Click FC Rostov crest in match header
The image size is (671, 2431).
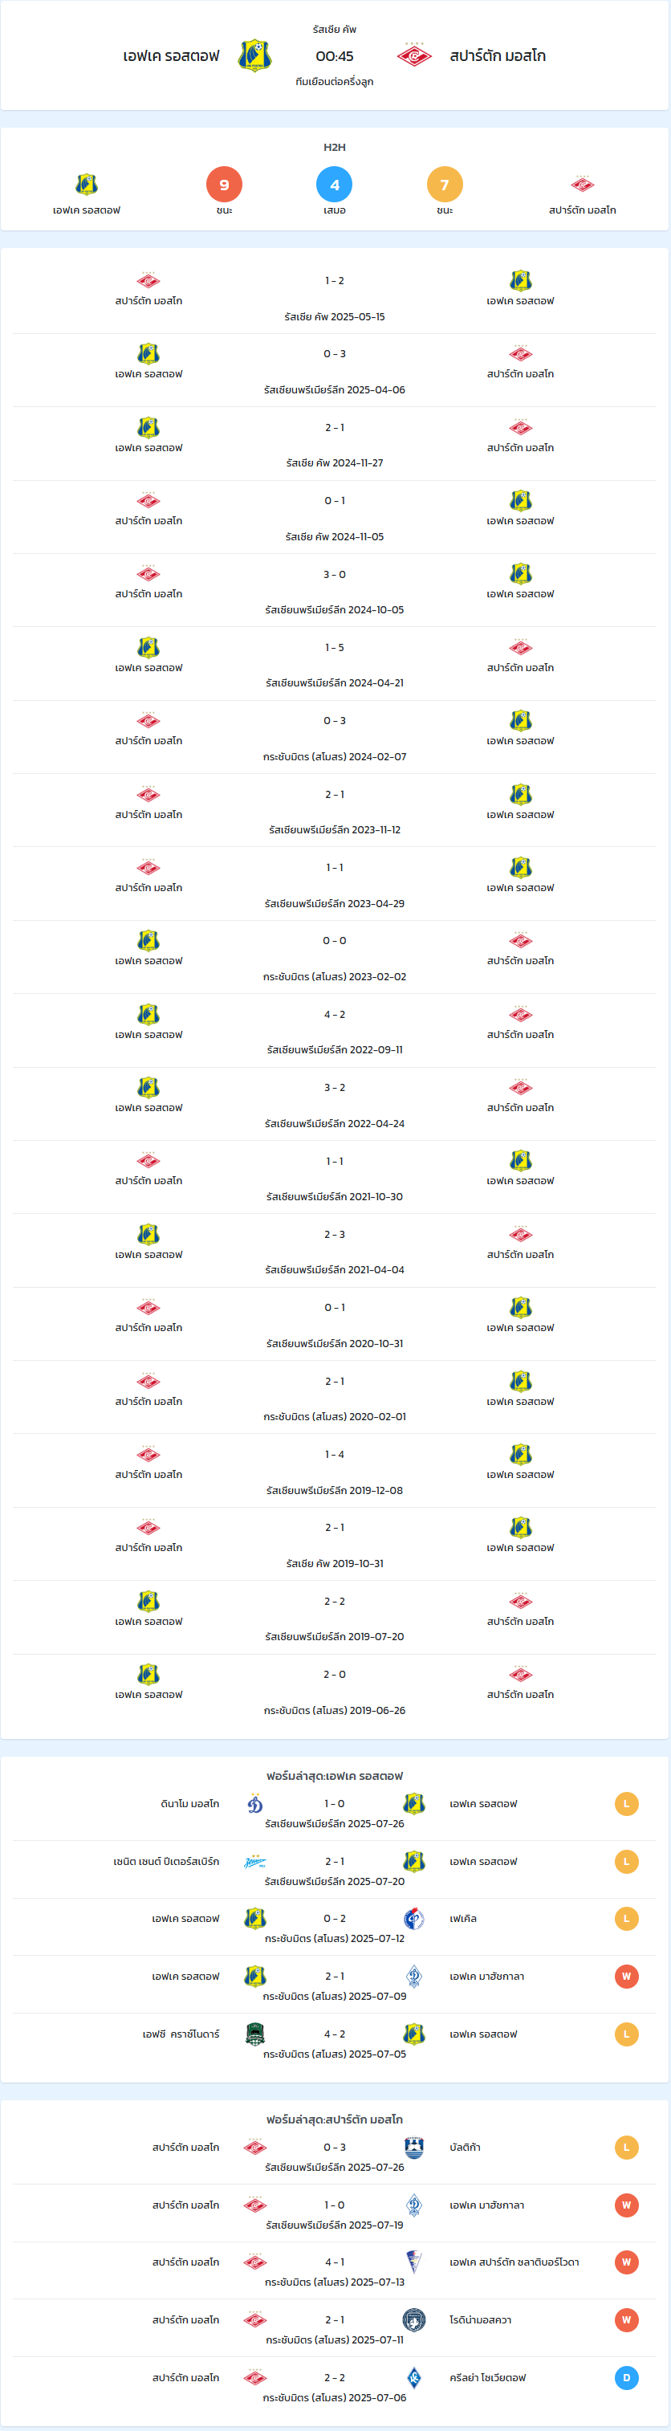click(x=254, y=55)
